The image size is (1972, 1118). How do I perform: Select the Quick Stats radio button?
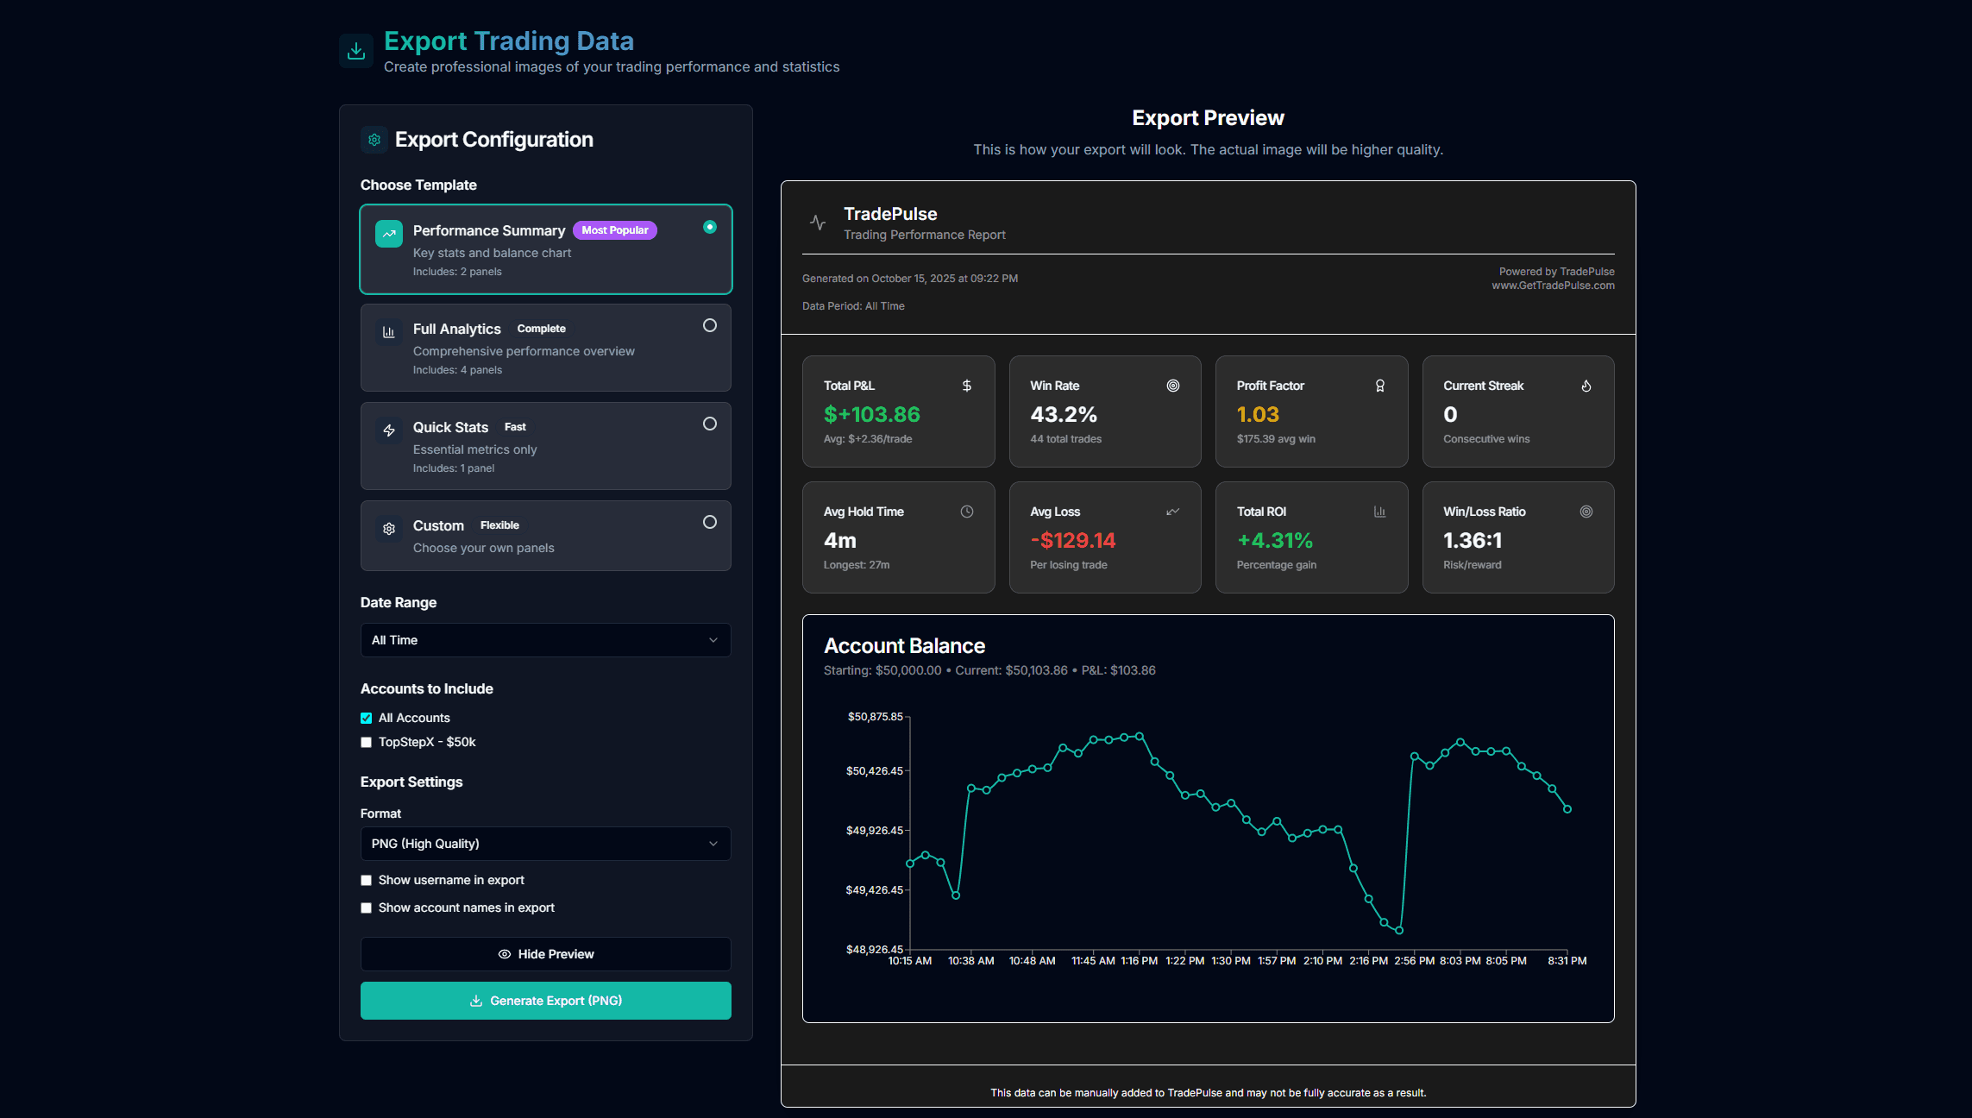tap(709, 424)
